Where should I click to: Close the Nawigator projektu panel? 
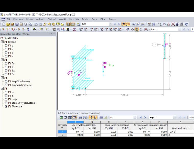[54, 34]
